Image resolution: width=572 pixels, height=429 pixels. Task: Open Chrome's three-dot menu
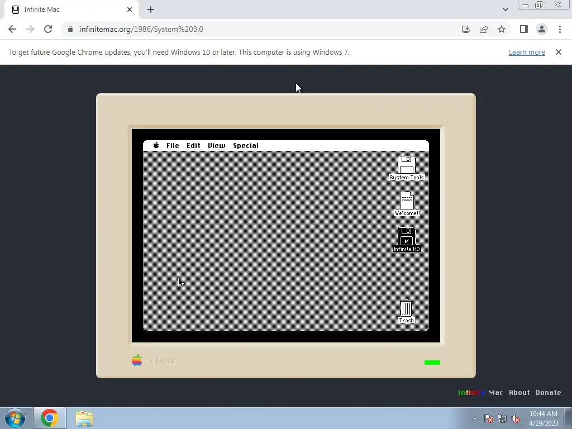tap(560, 29)
